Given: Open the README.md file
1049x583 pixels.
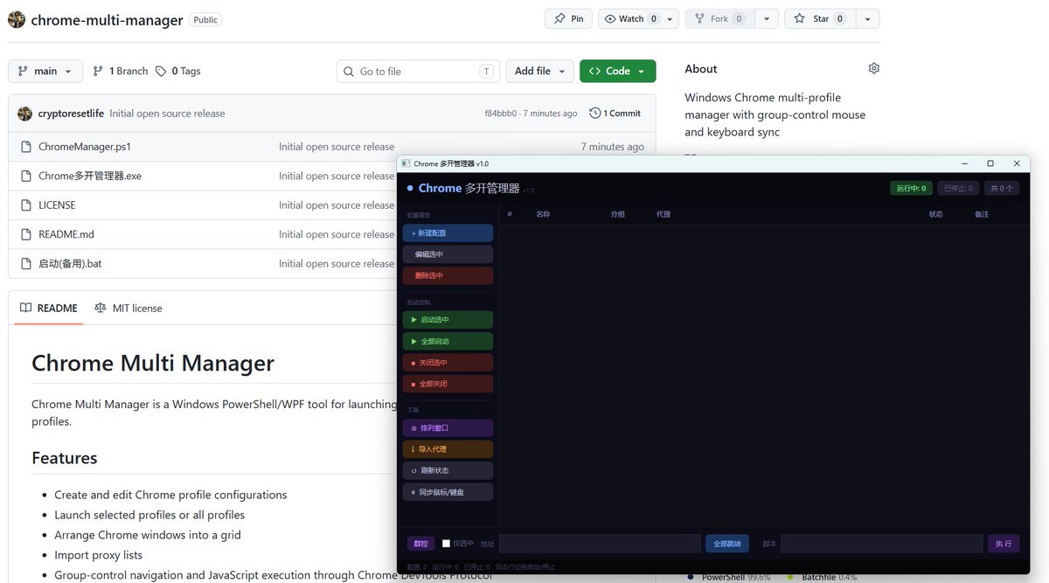Looking at the screenshot, I should 66,234.
